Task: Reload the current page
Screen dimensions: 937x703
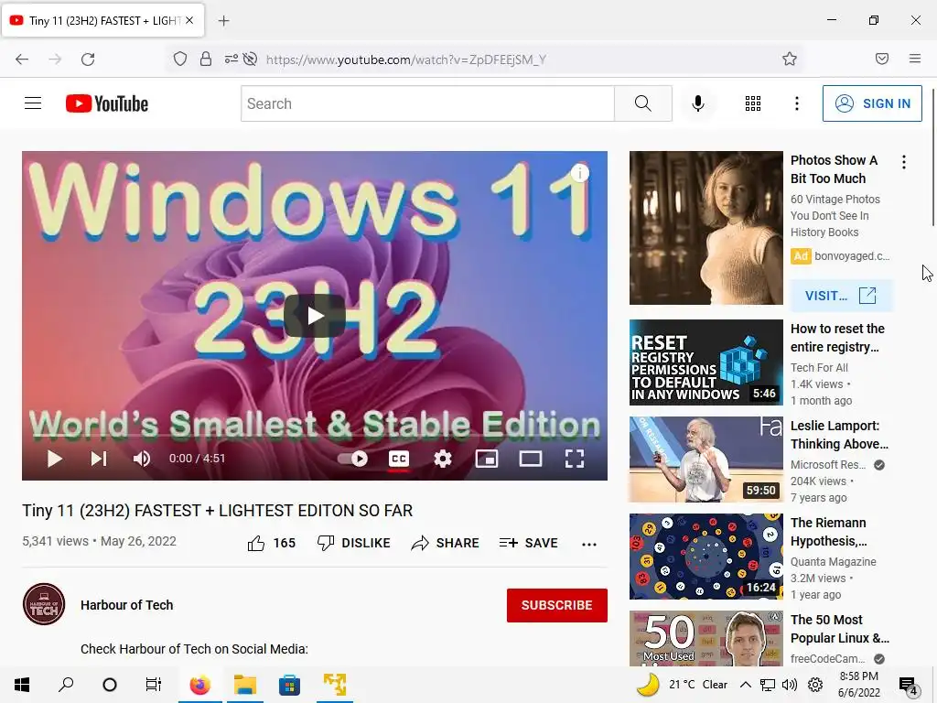Action: (x=88, y=59)
